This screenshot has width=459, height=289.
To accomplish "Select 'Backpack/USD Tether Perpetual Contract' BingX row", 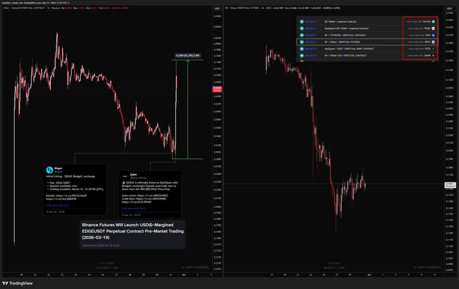I will [367, 28].
